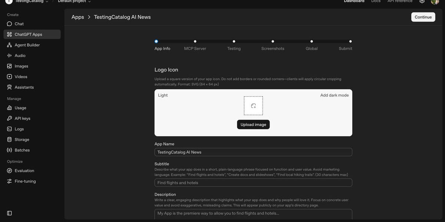Click the Optimize section header
445x222 pixels.
click(15, 162)
